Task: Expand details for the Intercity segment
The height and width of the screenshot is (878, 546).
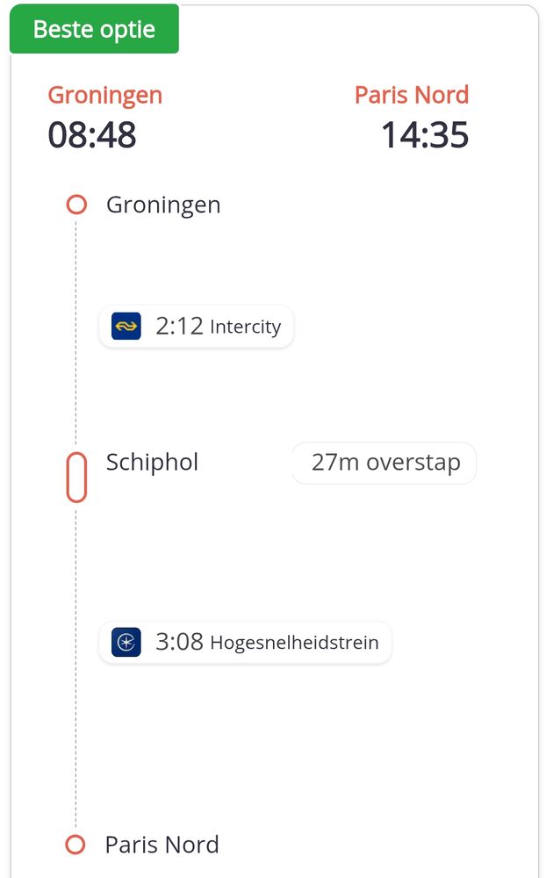Action: coord(196,326)
